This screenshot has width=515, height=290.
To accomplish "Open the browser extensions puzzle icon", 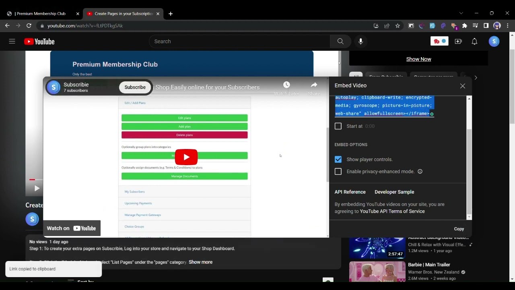I will [x=465, y=26].
